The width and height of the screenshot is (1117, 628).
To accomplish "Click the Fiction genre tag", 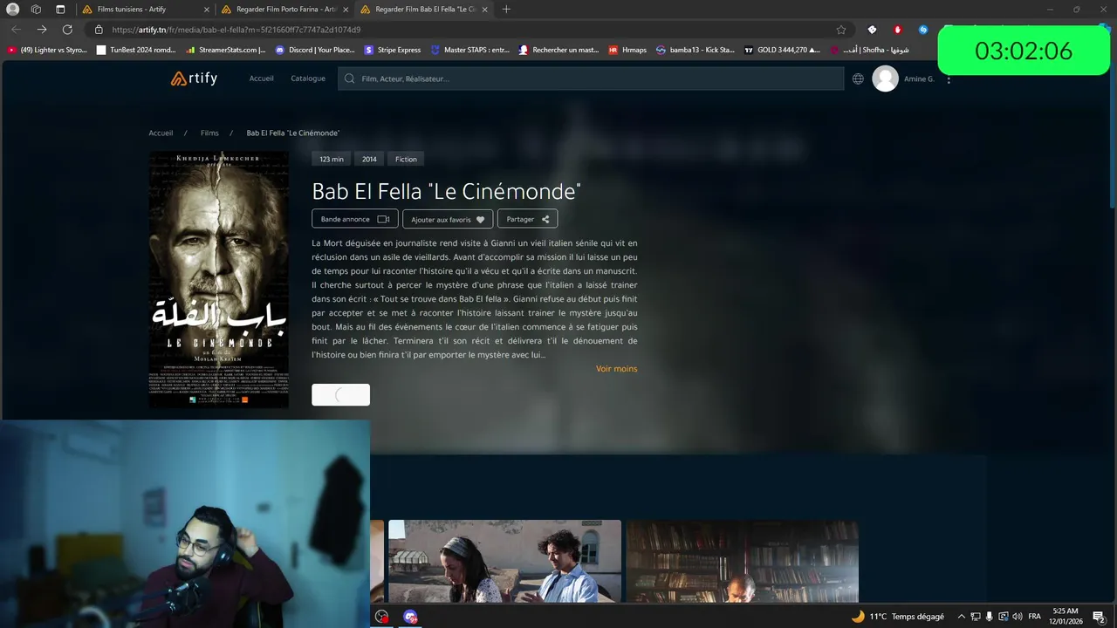I will coord(406,159).
